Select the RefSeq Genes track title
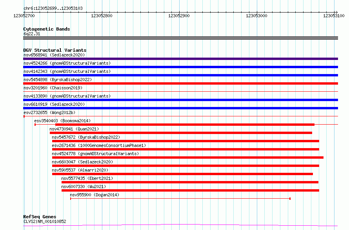Image resolution: width=349 pixels, height=230 pixels. (x=40, y=217)
